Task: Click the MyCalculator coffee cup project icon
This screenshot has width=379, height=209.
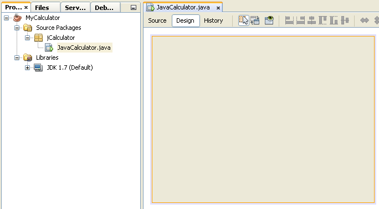Action: [x=17, y=18]
